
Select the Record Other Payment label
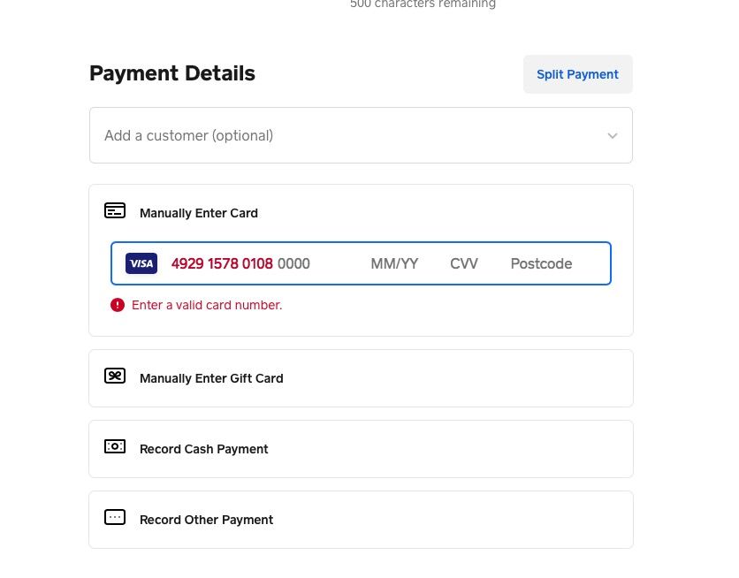point(207,520)
